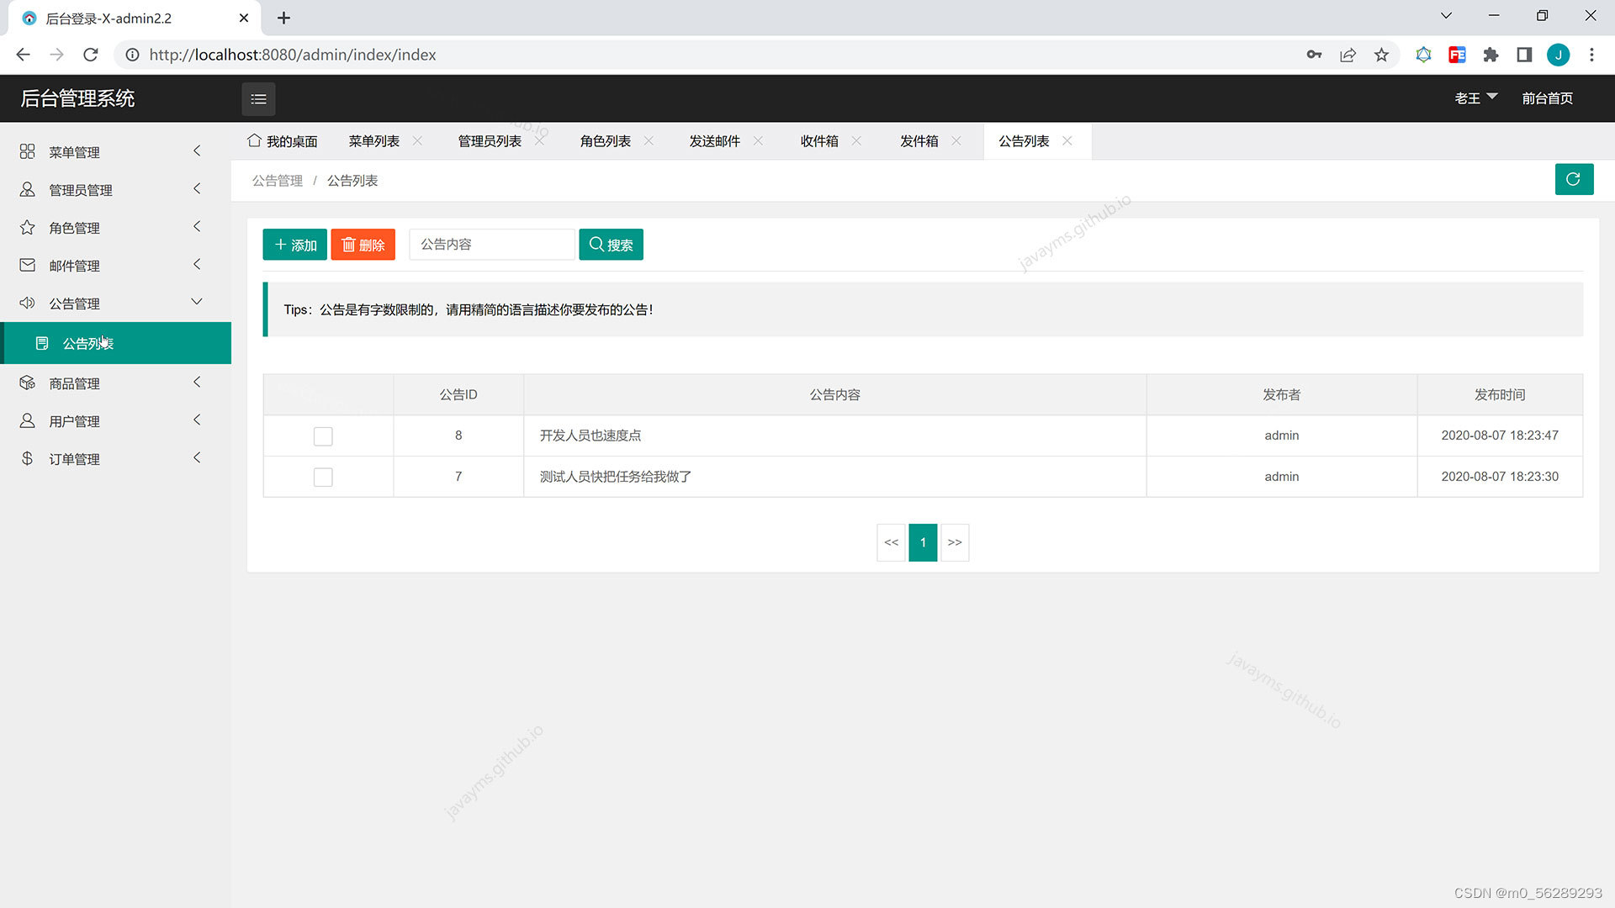The width and height of the screenshot is (1615, 908).
Task: Expand the 订单管理 sidebar chevron
Action: click(197, 457)
